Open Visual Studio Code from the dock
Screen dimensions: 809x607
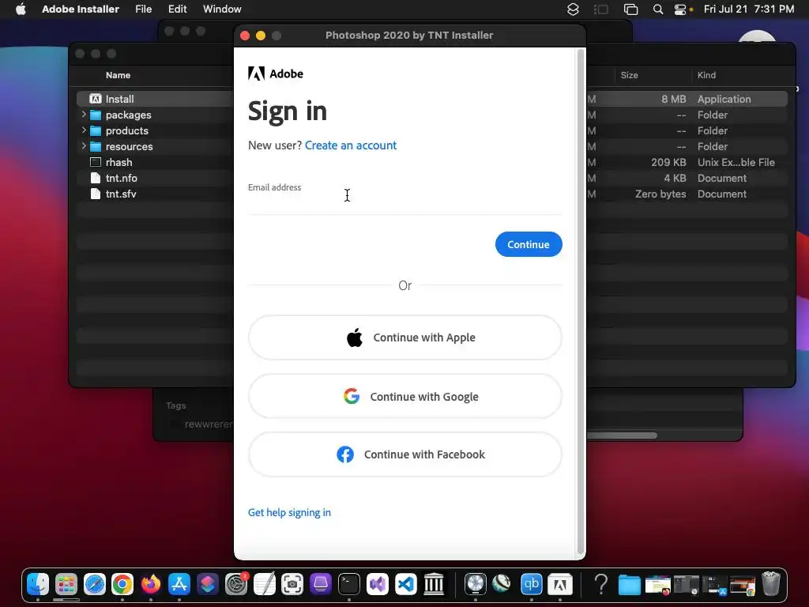click(406, 584)
